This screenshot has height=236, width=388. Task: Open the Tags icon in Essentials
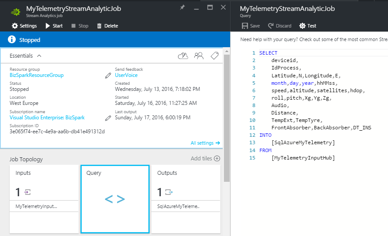coord(214,56)
